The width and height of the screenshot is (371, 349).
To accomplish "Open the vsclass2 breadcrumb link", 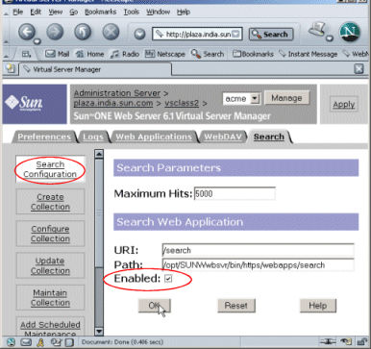I will (182, 103).
